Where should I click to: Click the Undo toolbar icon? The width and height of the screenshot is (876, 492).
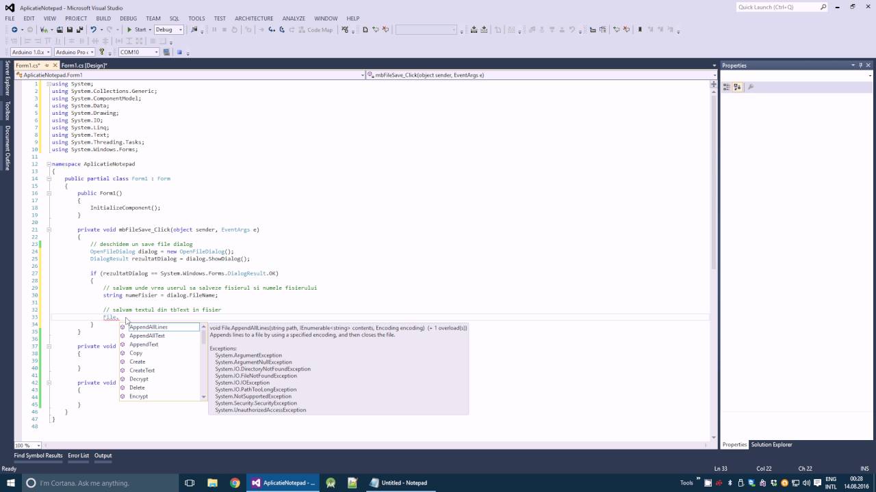click(x=93, y=29)
